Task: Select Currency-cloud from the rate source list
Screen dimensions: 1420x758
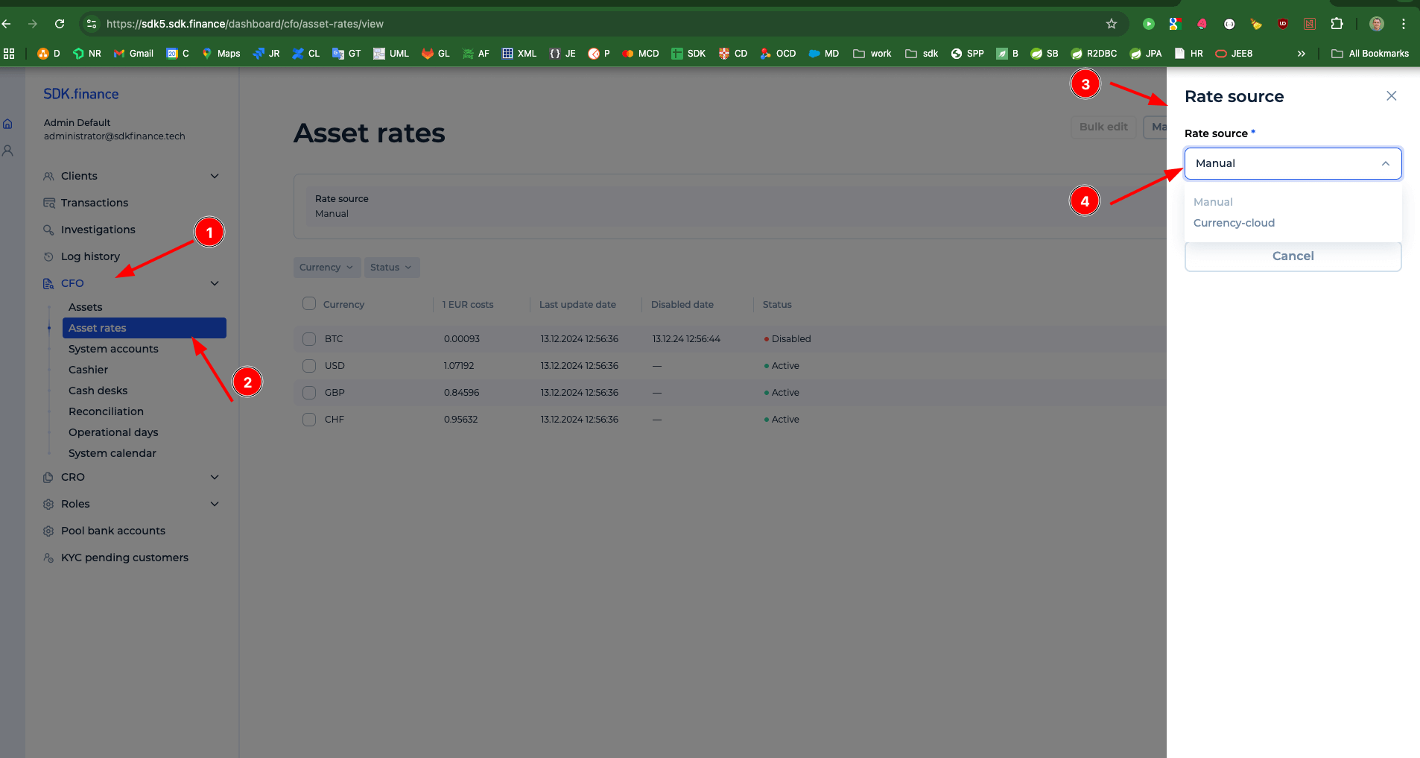Action: point(1234,222)
